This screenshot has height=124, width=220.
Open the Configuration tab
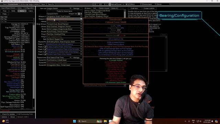coord(29,8)
